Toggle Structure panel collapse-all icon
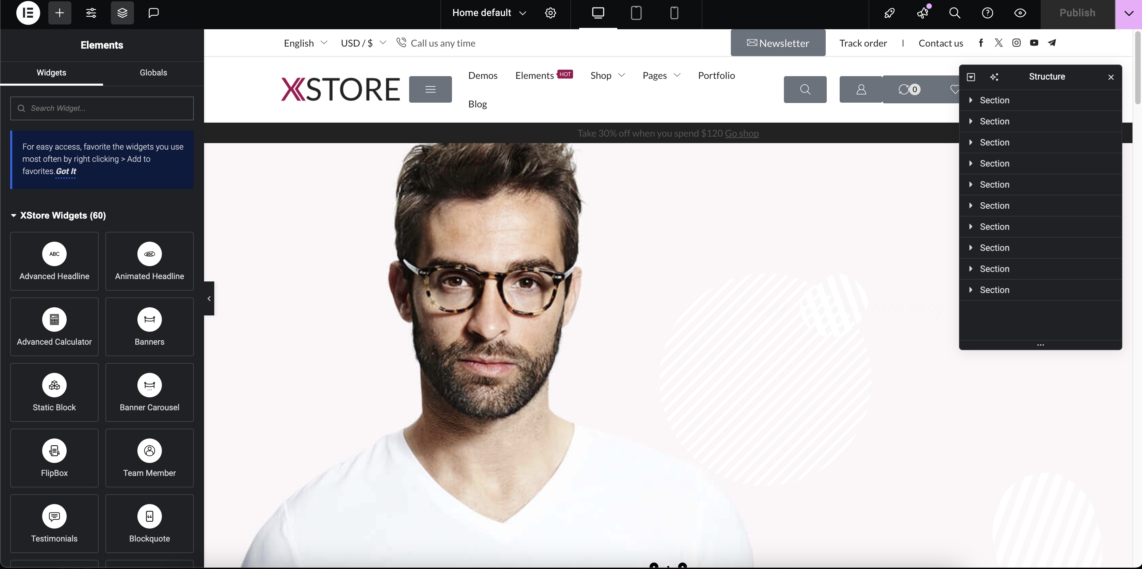 [971, 77]
